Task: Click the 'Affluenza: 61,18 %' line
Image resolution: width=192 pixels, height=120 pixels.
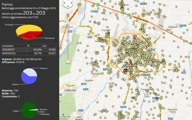Action: [x=13, y=62]
